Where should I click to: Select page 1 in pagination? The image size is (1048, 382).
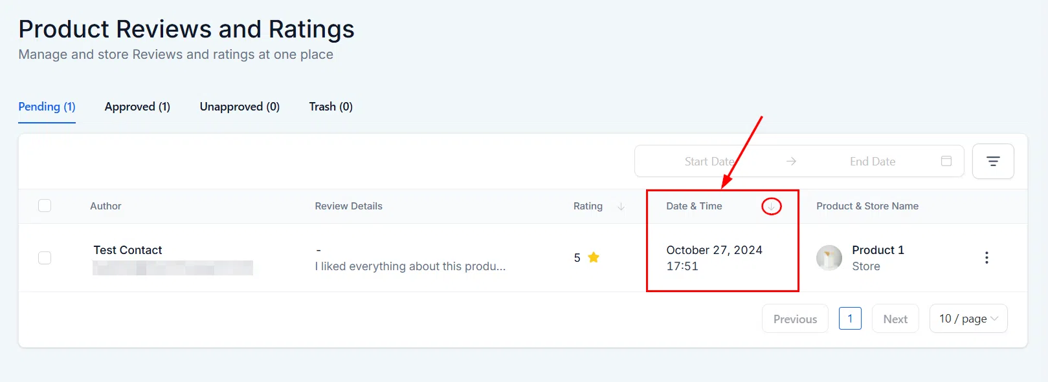(x=850, y=319)
